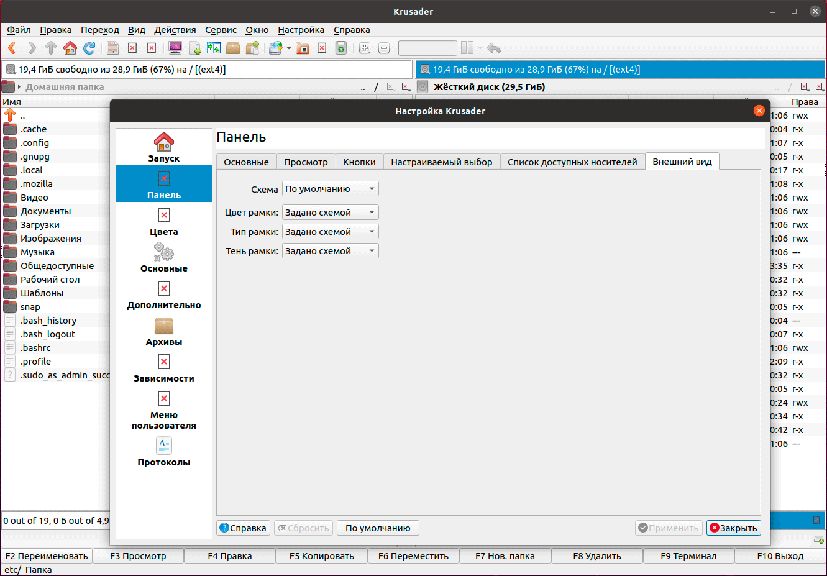Open the Цвет рамки combo box
Screen dimensions: 827x576
330,213
